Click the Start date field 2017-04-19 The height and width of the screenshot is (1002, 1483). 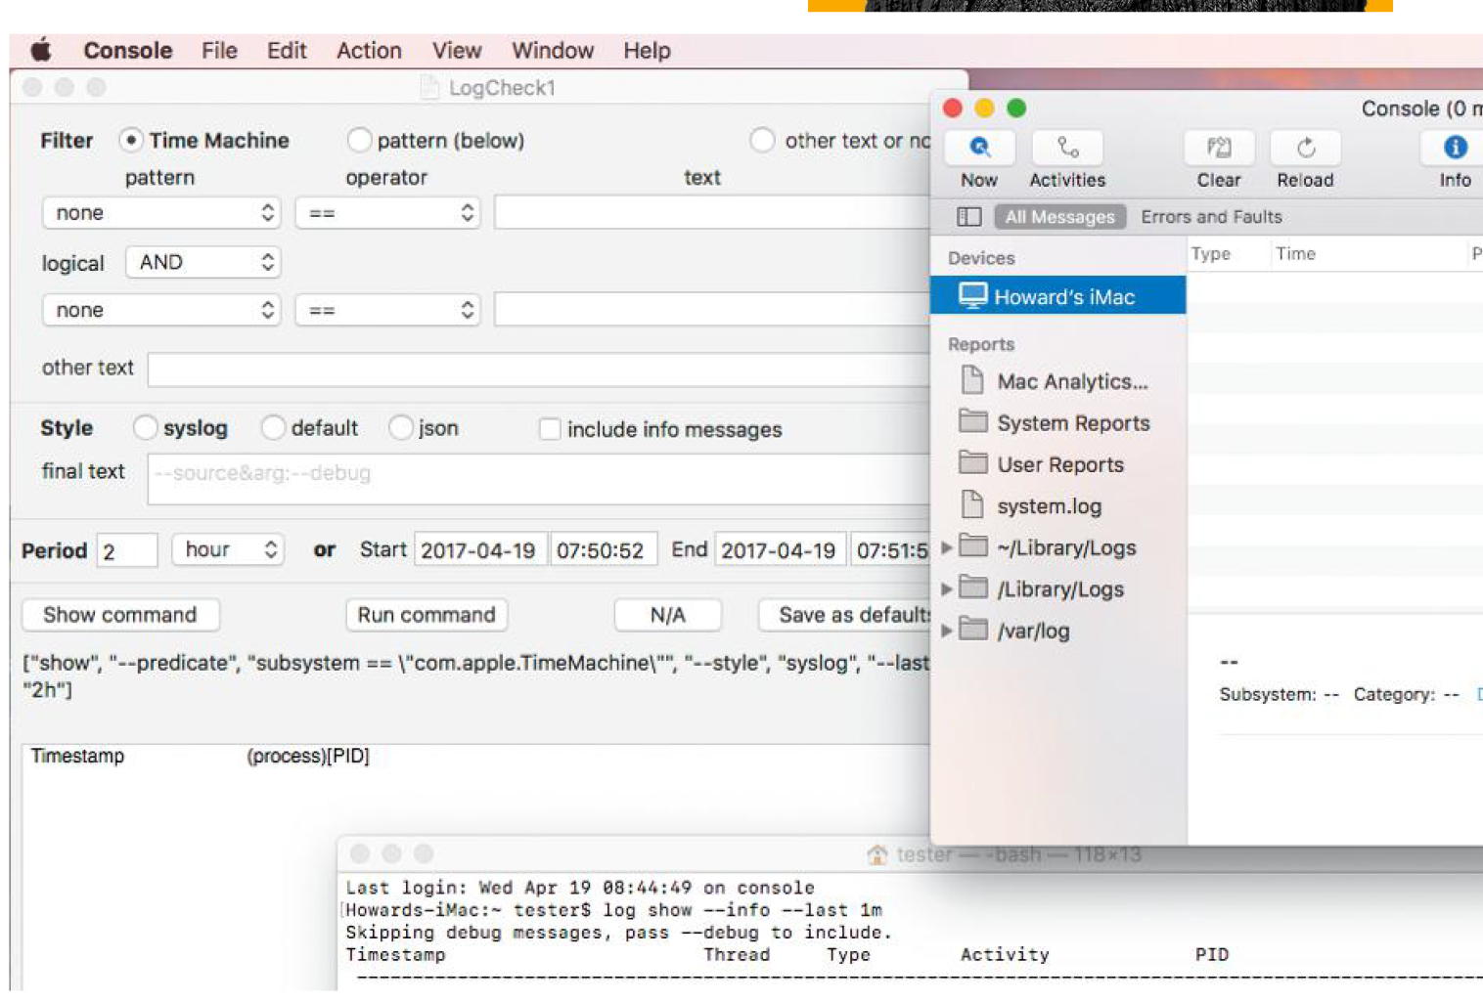click(x=480, y=550)
